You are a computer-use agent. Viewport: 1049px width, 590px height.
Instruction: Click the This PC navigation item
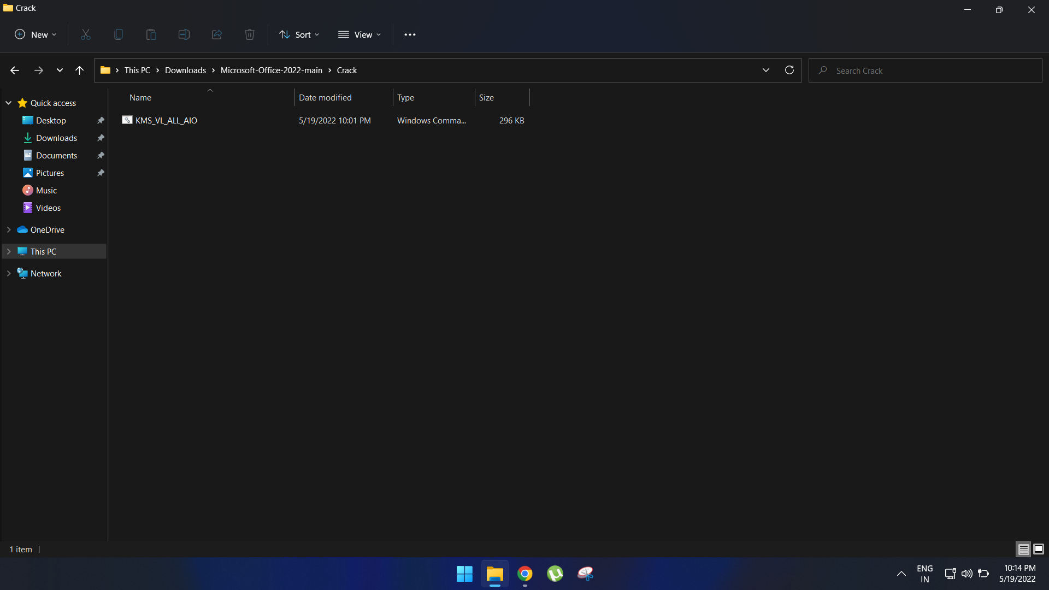[43, 251]
